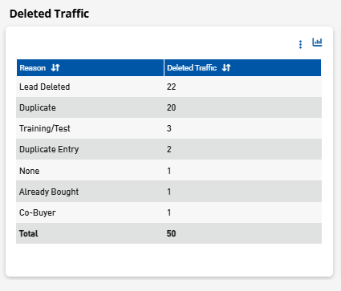This screenshot has height=291, width=341.
Task: Open the three-dot options menu
Action: point(300,44)
